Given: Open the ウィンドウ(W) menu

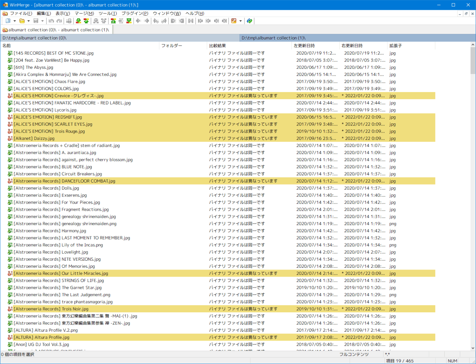Looking at the screenshot, I should coord(167,13).
